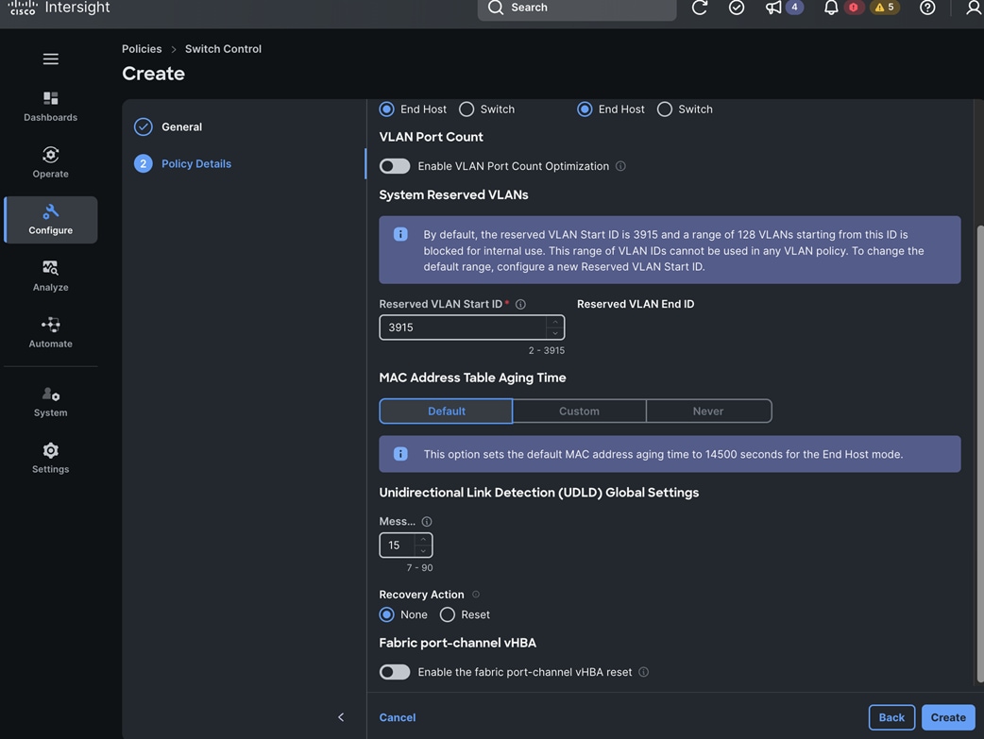Click the search magnifier icon

click(496, 8)
